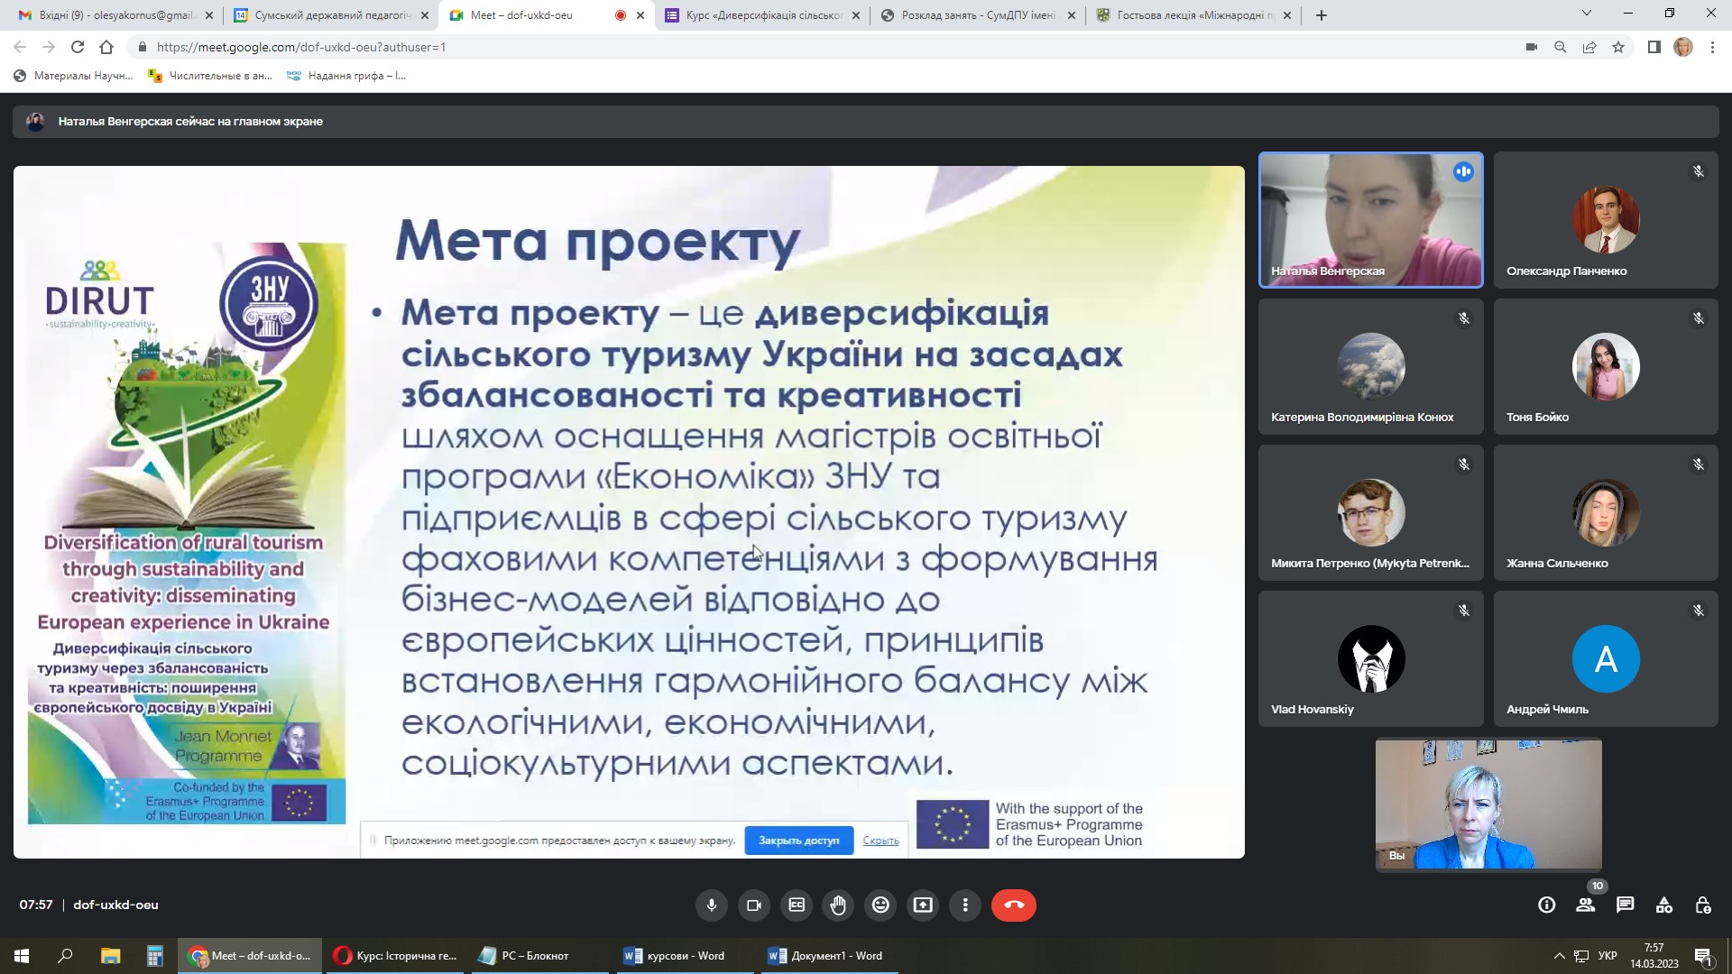Click the Закрыть доступ button

(798, 840)
